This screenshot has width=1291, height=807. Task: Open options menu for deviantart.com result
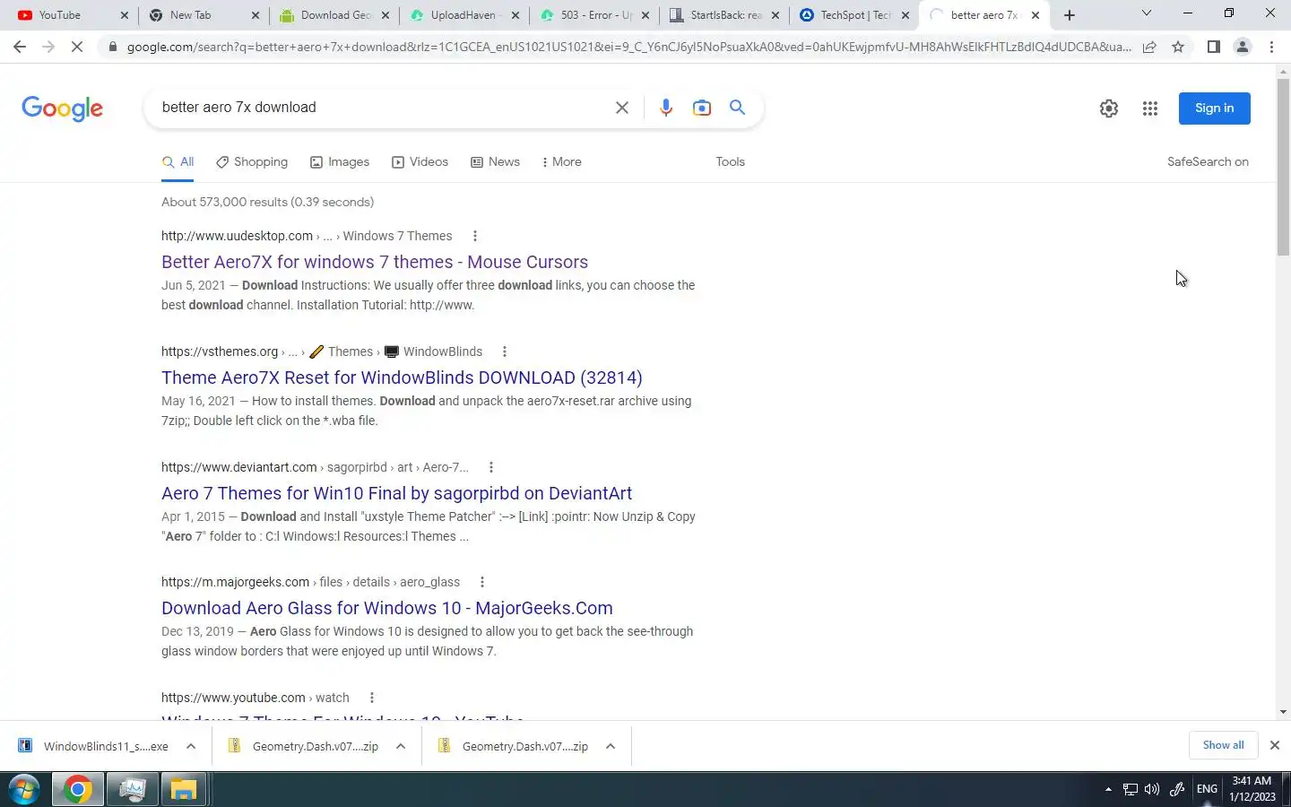click(491, 467)
